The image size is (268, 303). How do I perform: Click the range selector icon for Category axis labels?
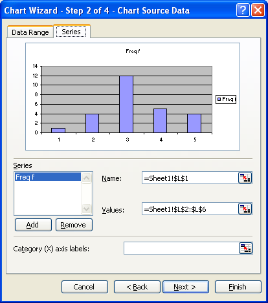(x=245, y=248)
